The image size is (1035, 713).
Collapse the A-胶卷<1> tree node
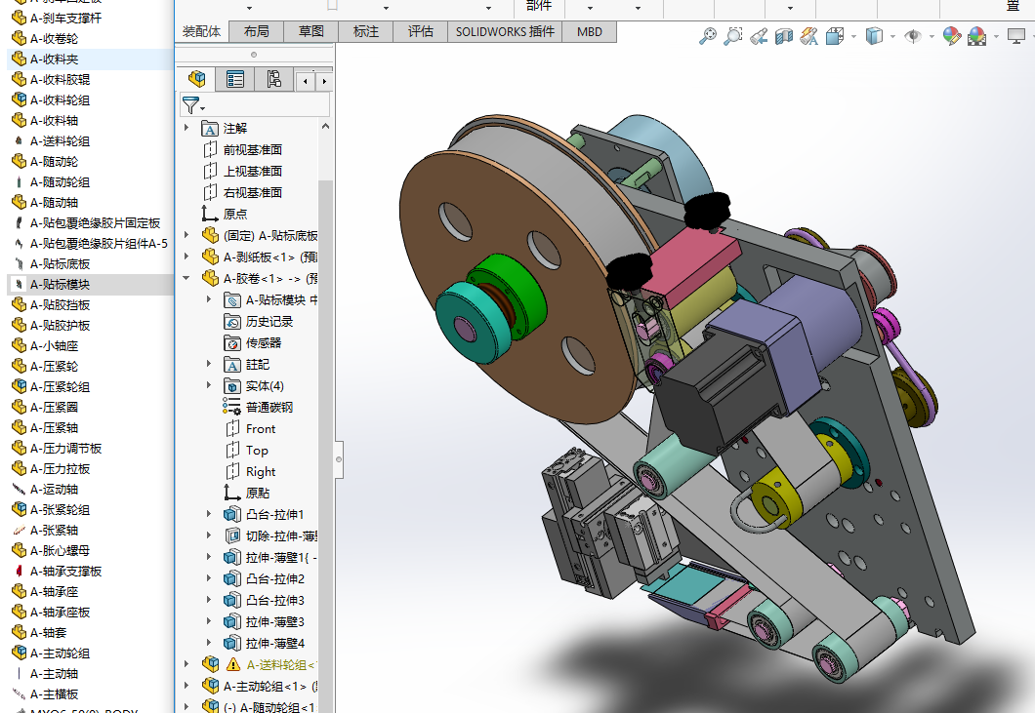click(x=187, y=279)
